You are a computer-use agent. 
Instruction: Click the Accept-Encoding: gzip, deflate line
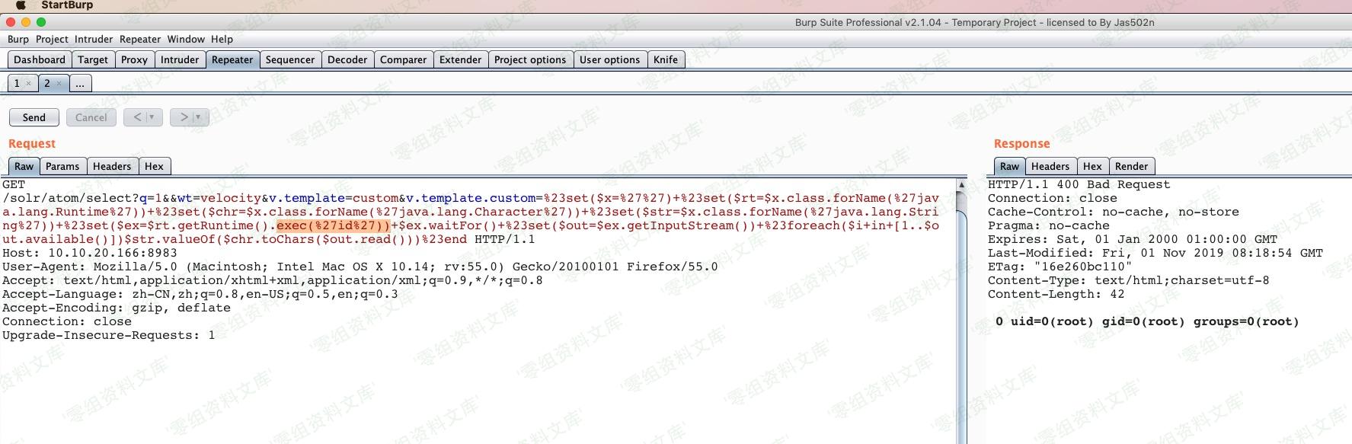point(117,308)
